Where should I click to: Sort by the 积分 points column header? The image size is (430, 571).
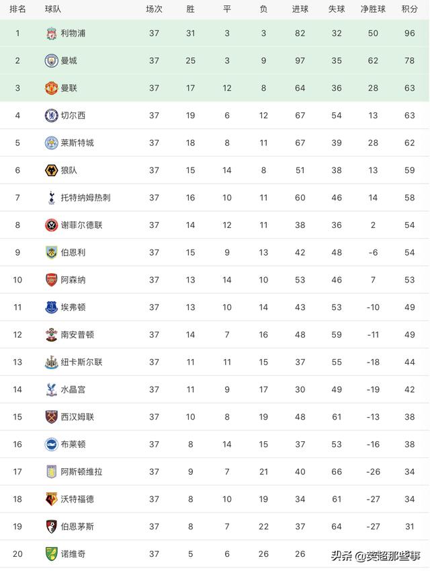point(409,9)
